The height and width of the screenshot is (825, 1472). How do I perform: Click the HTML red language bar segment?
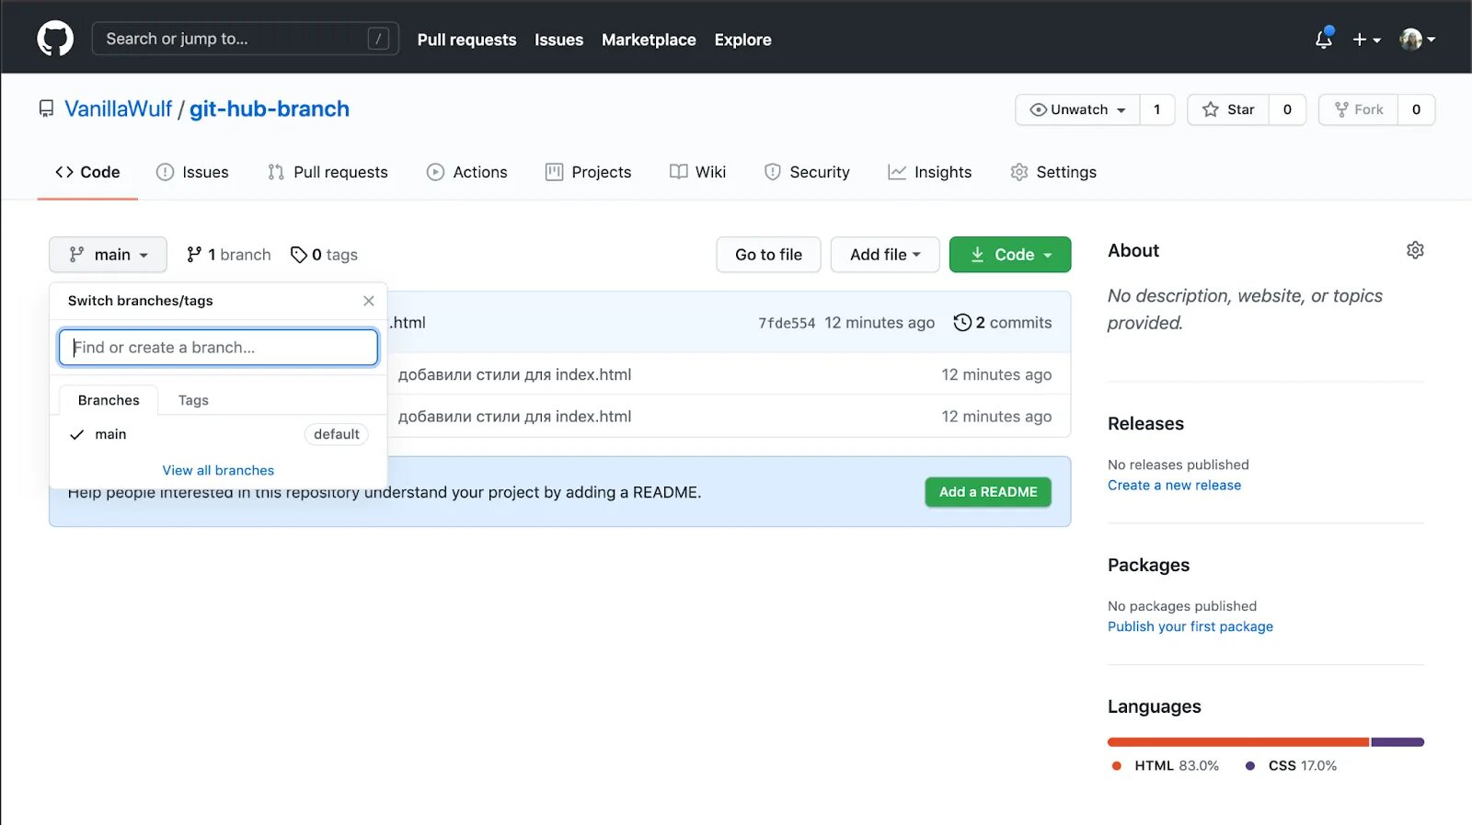pos(1238,742)
